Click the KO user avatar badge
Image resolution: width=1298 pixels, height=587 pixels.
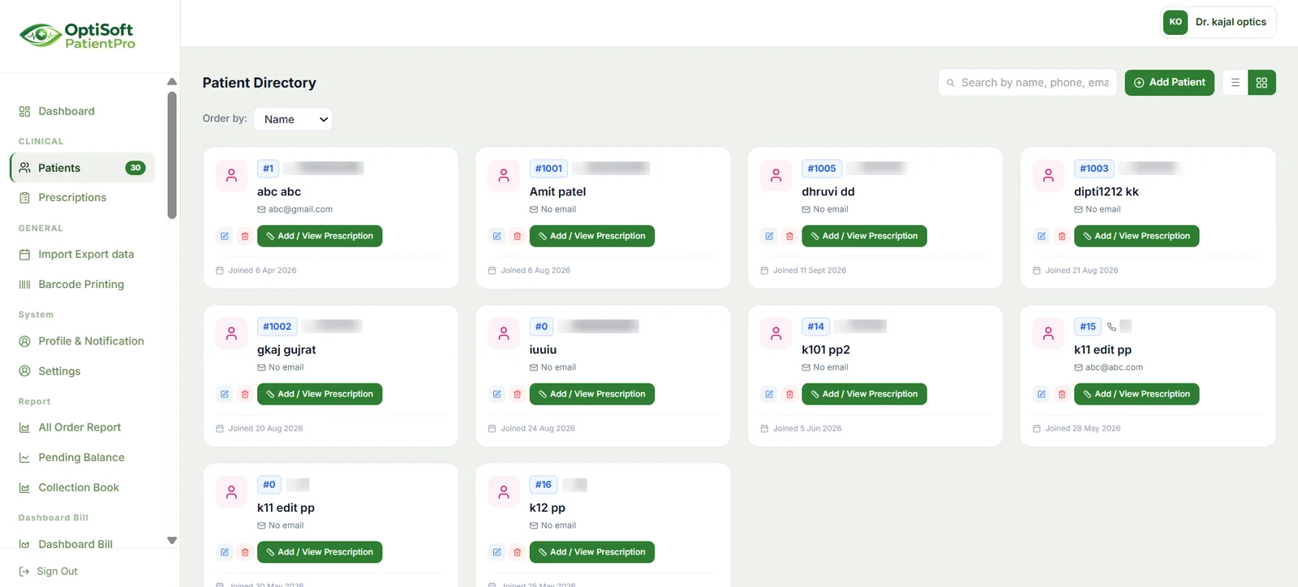point(1176,22)
